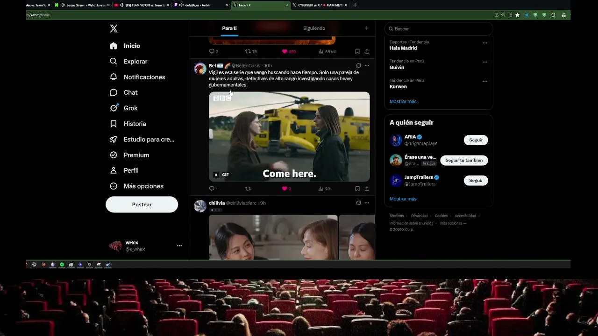This screenshot has height=336, width=598.
Task: Go to Inicio in the sidebar
Action: (125, 46)
